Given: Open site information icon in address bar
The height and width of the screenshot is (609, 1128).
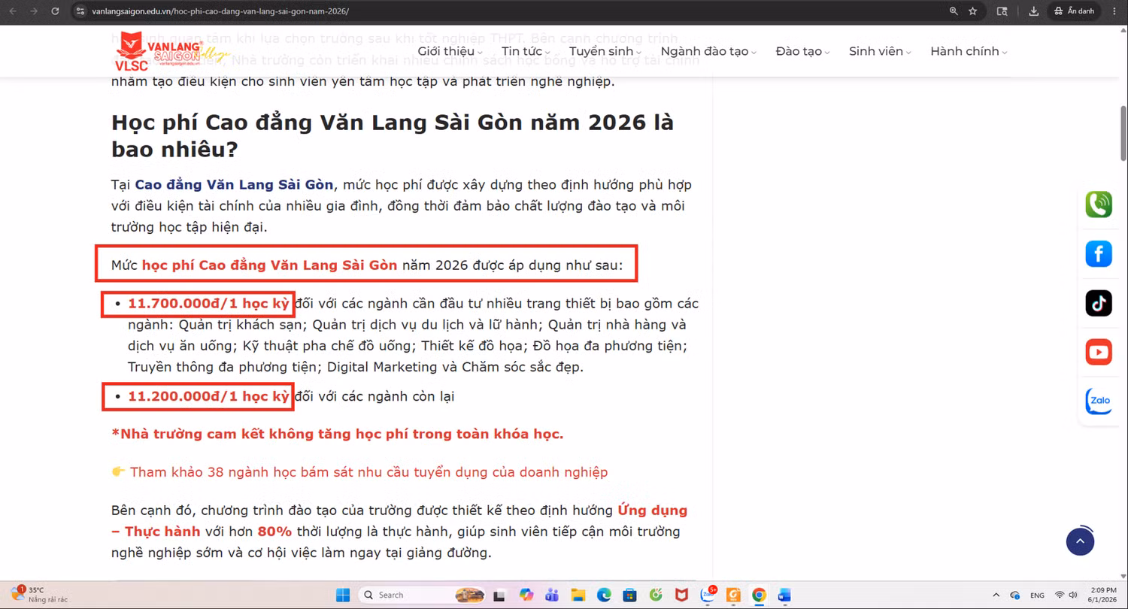Looking at the screenshot, I should [80, 11].
